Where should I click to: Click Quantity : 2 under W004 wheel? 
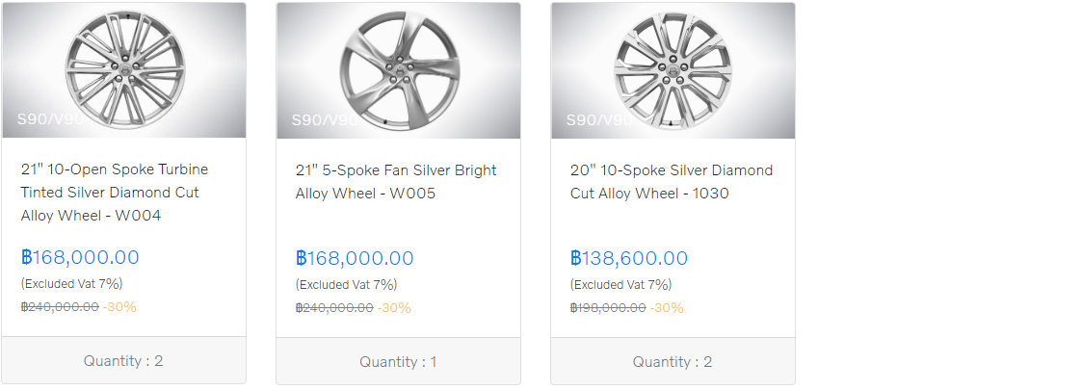pos(123,360)
